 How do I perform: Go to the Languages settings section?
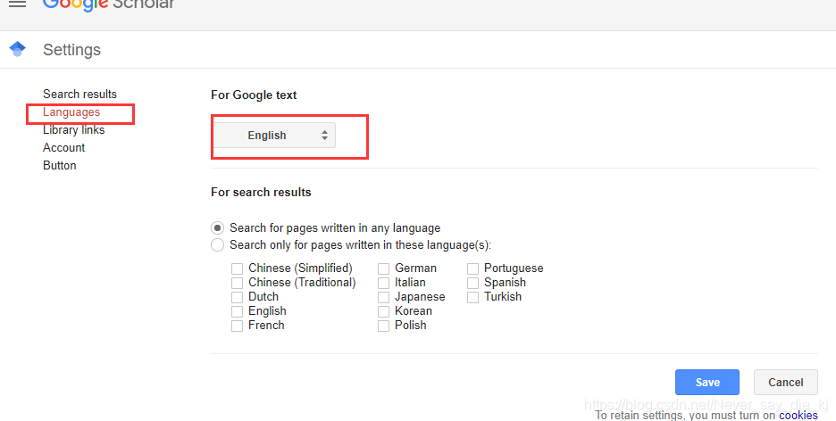(x=71, y=112)
